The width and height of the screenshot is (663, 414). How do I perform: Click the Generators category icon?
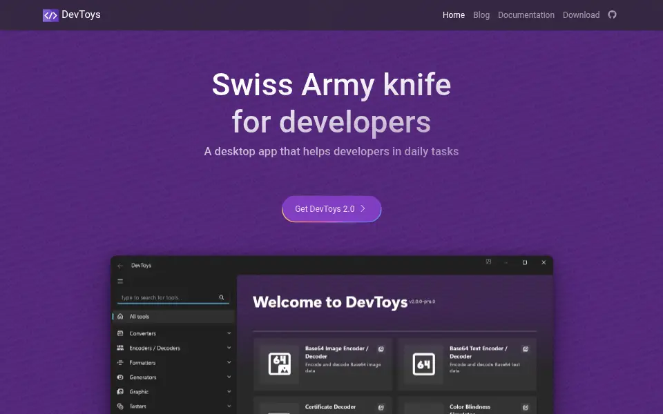(x=120, y=377)
